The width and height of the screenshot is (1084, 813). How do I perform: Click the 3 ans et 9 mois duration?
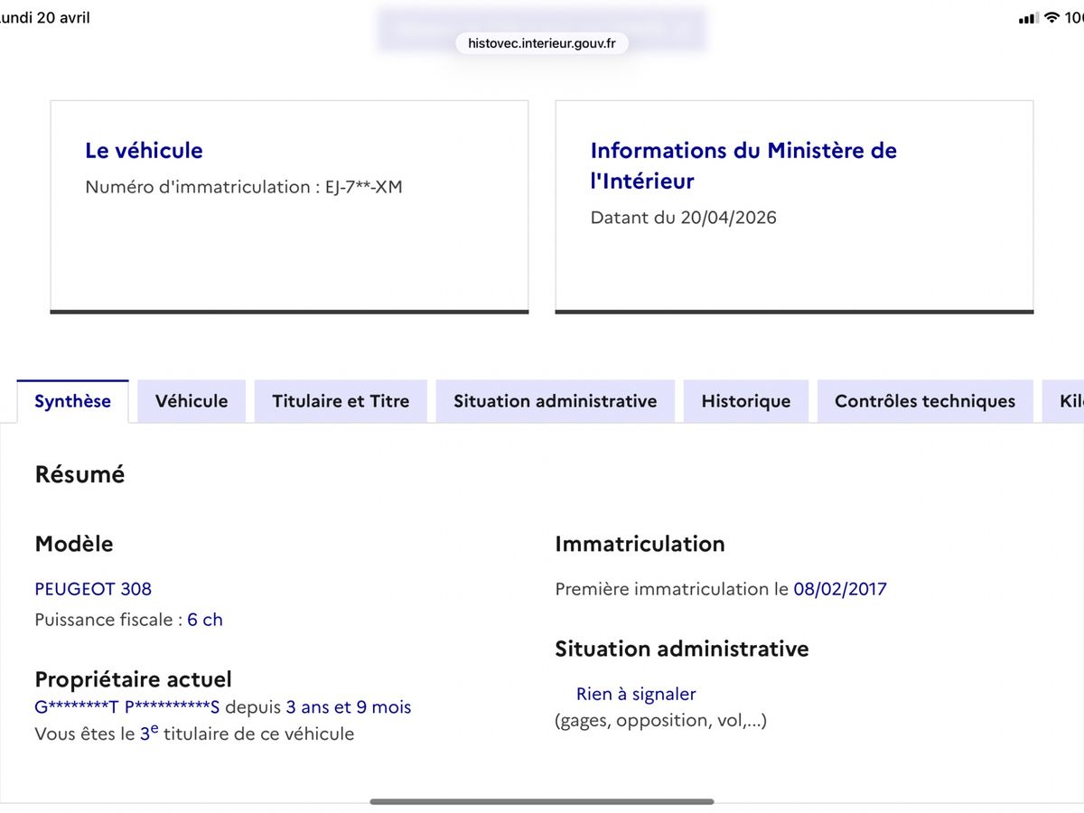point(349,706)
